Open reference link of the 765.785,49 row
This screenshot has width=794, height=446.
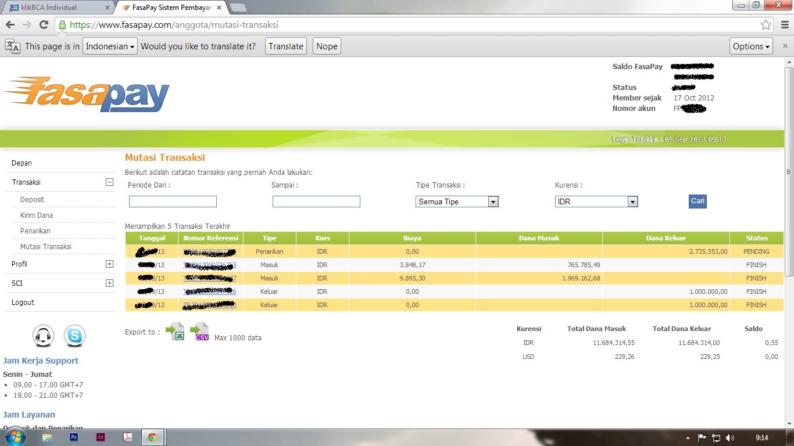pyautogui.click(x=210, y=265)
